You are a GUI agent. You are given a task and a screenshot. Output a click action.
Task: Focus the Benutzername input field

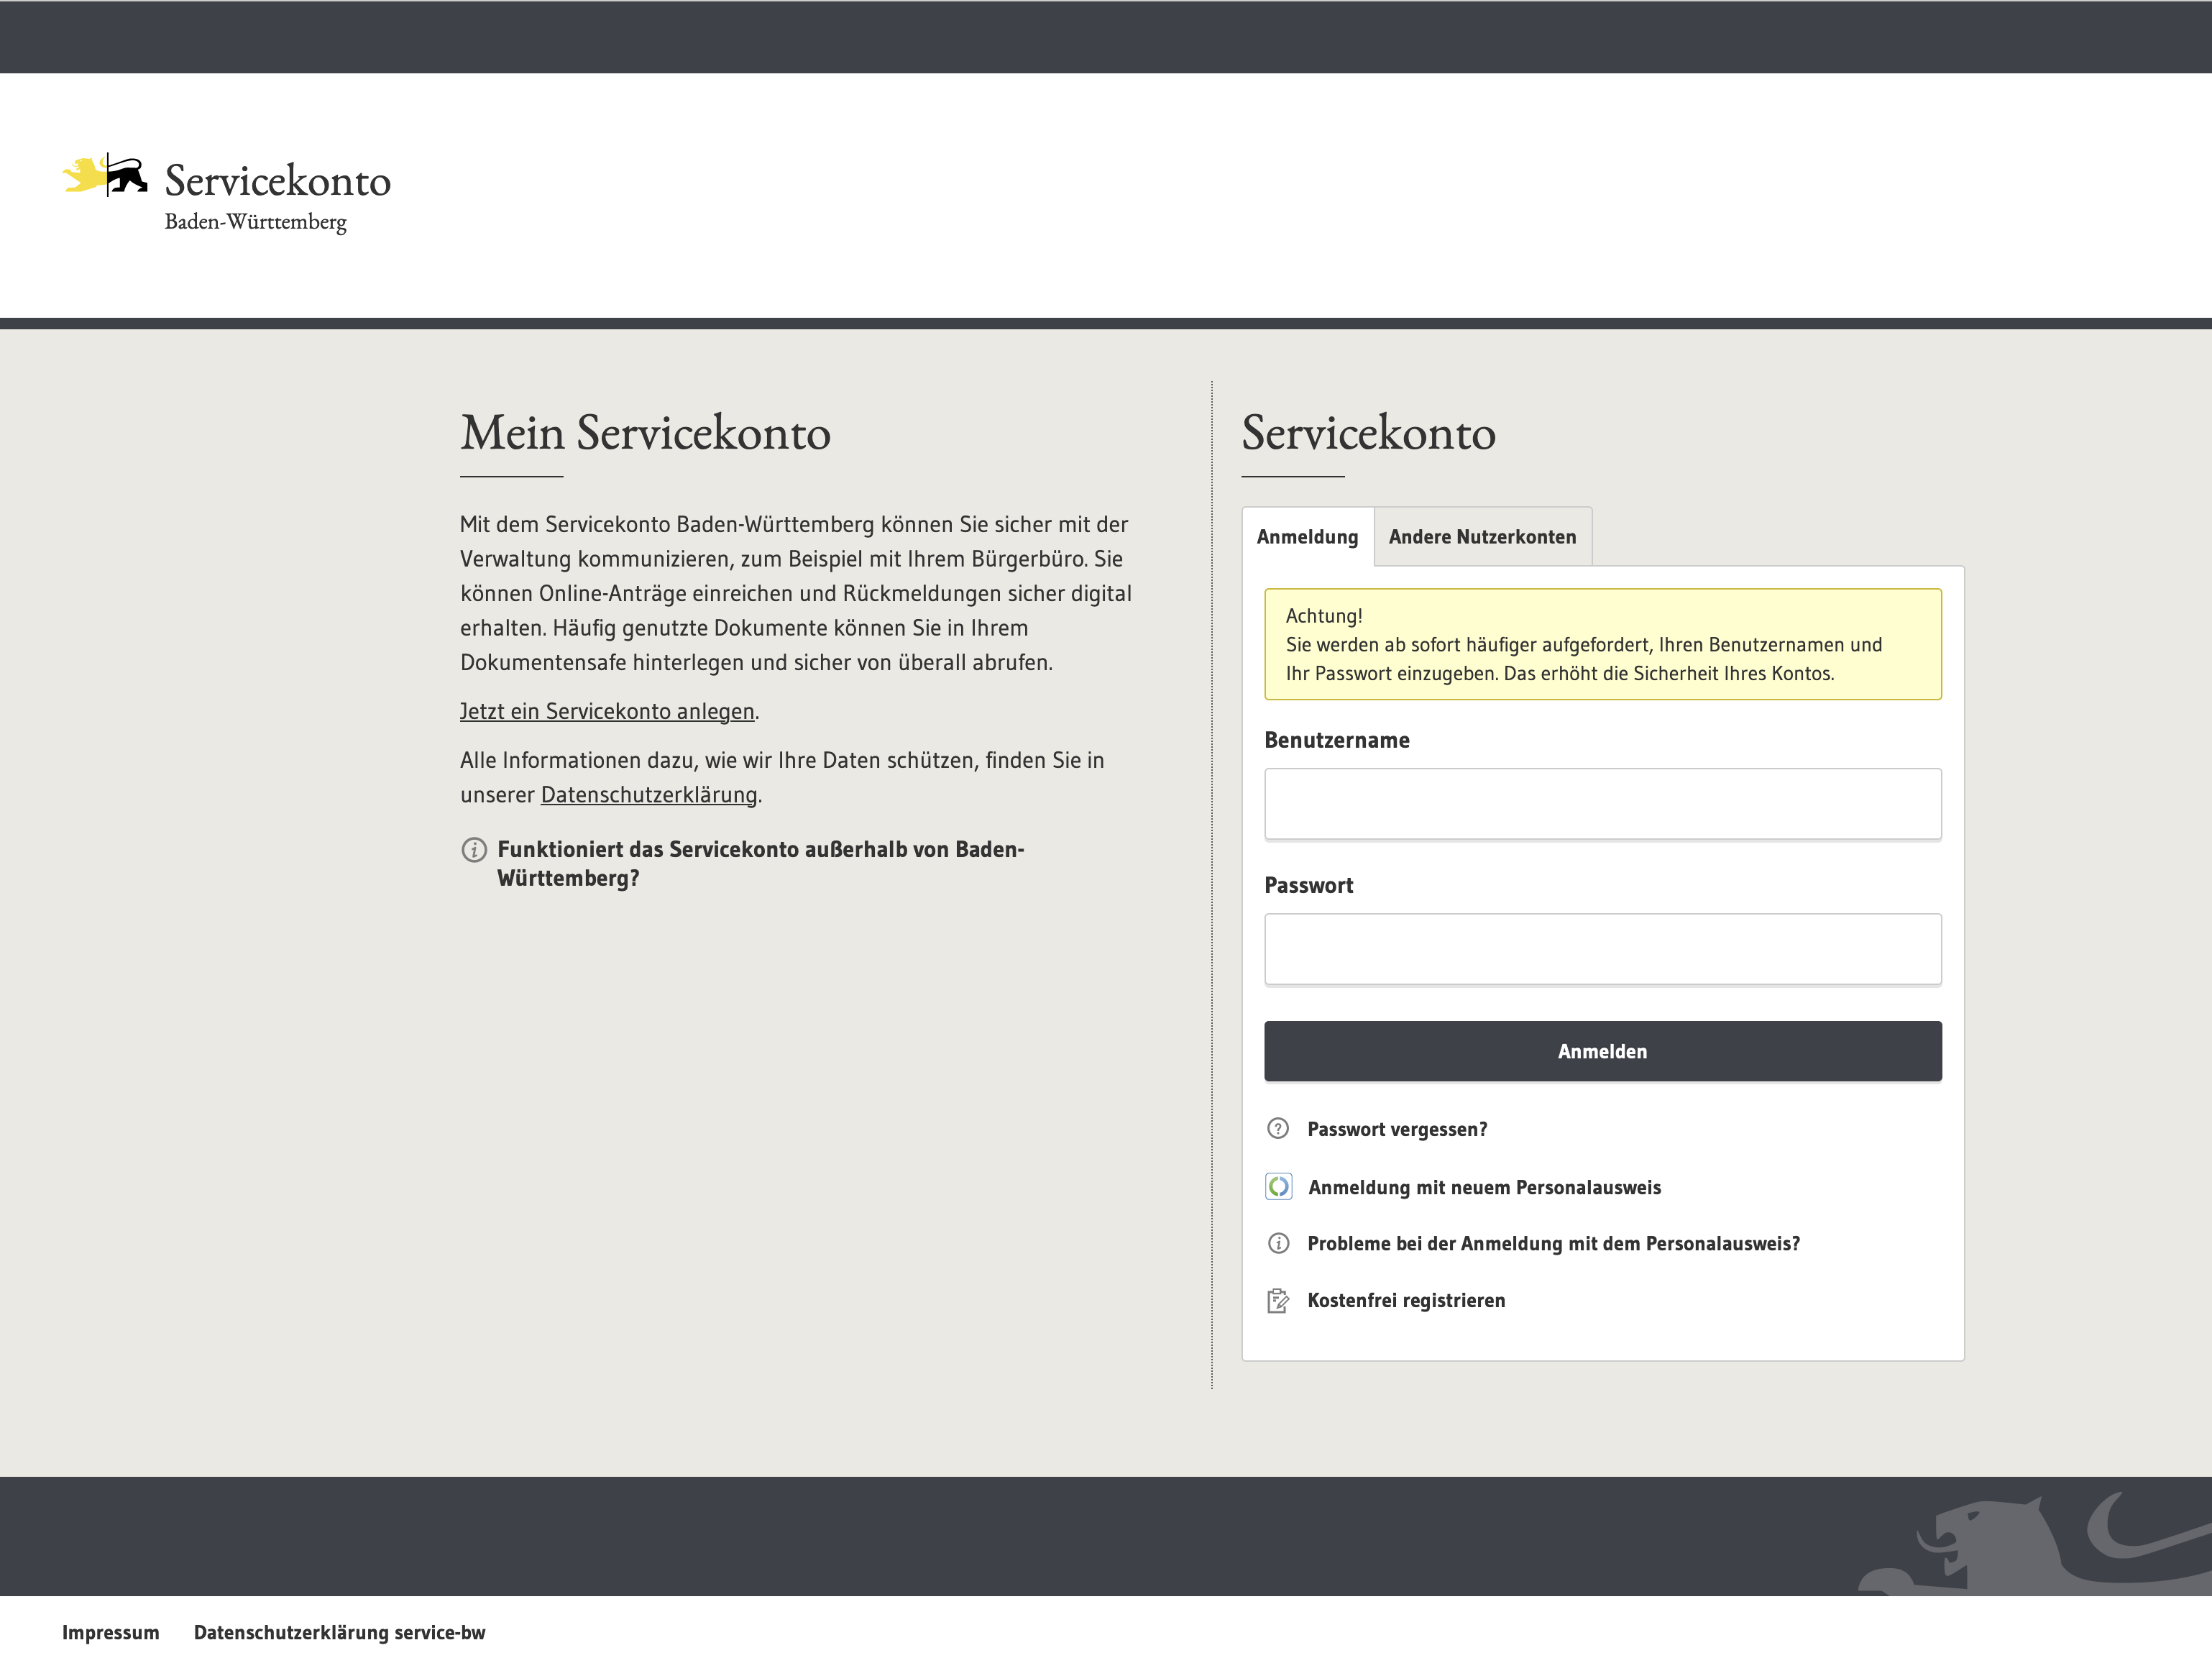pyautogui.click(x=1603, y=804)
